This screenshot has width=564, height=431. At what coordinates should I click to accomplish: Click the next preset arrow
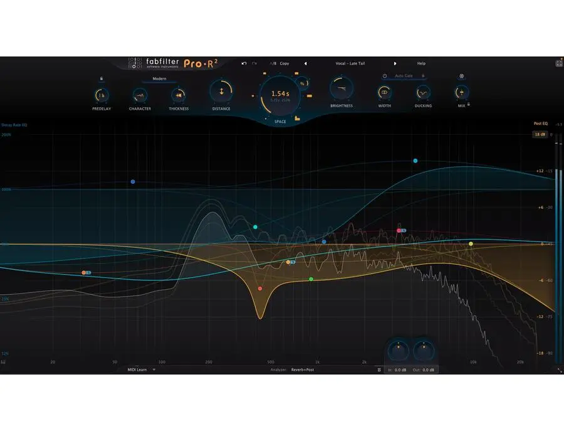pyautogui.click(x=395, y=63)
